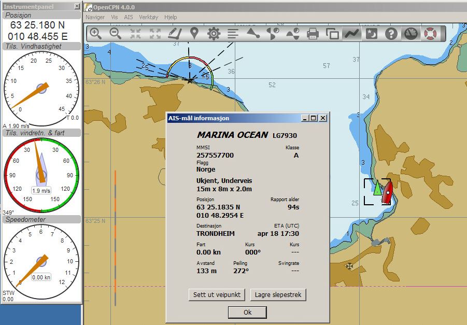The width and height of the screenshot is (467, 325).
Task: Click the Instrumentpanel longitude 010 48.455 E
Action: pyautogui.click(x=37, y=36)
